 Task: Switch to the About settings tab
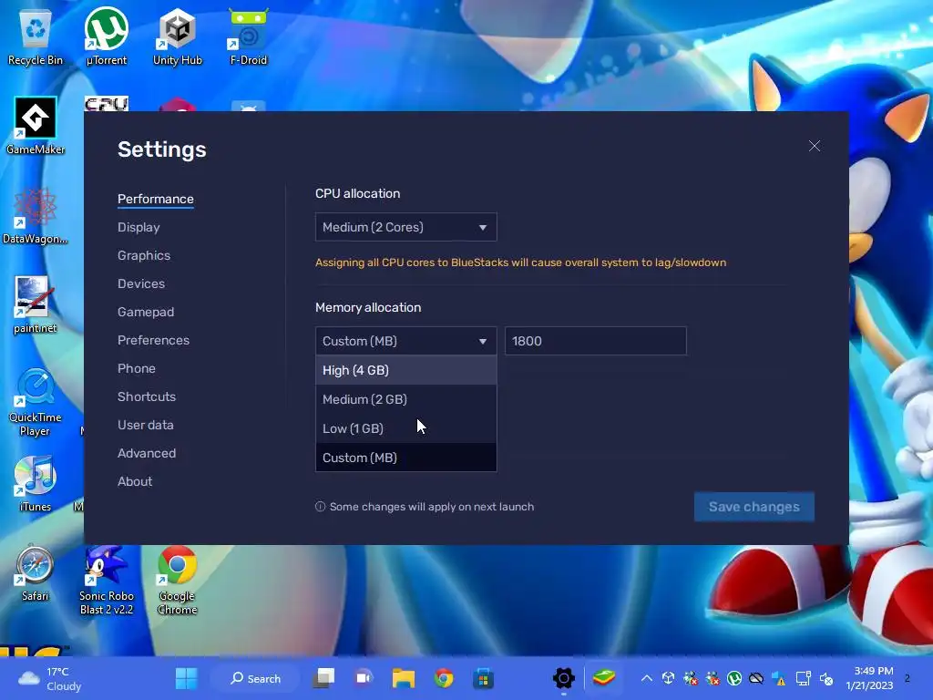135,481
